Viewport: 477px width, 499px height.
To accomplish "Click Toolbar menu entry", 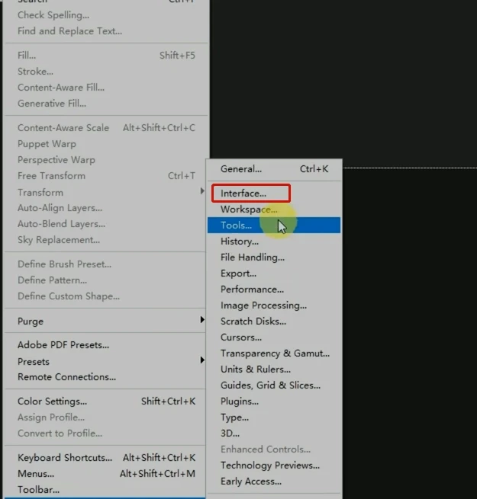I will (x=38, y=490).
